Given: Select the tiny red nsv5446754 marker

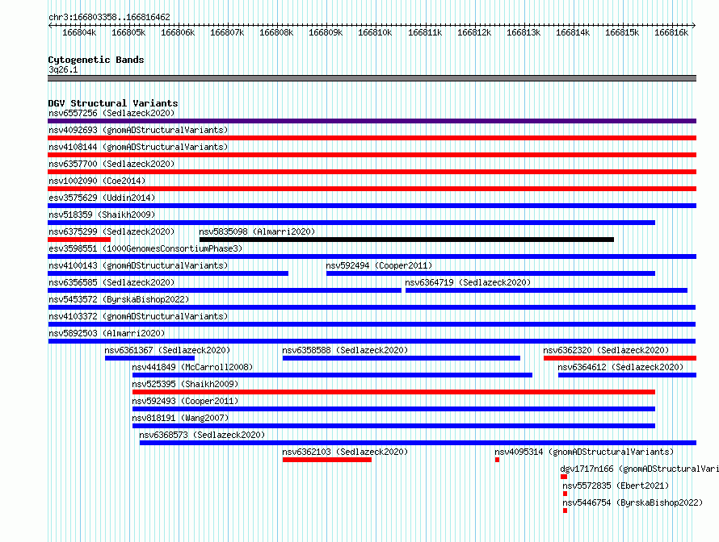Looking at the screenshot, I should click(x=565, y=511).
